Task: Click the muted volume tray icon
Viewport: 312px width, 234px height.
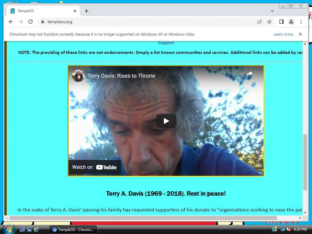Action: (289, 229)
